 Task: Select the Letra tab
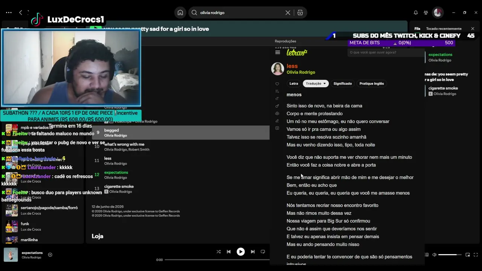click(294, 84)
